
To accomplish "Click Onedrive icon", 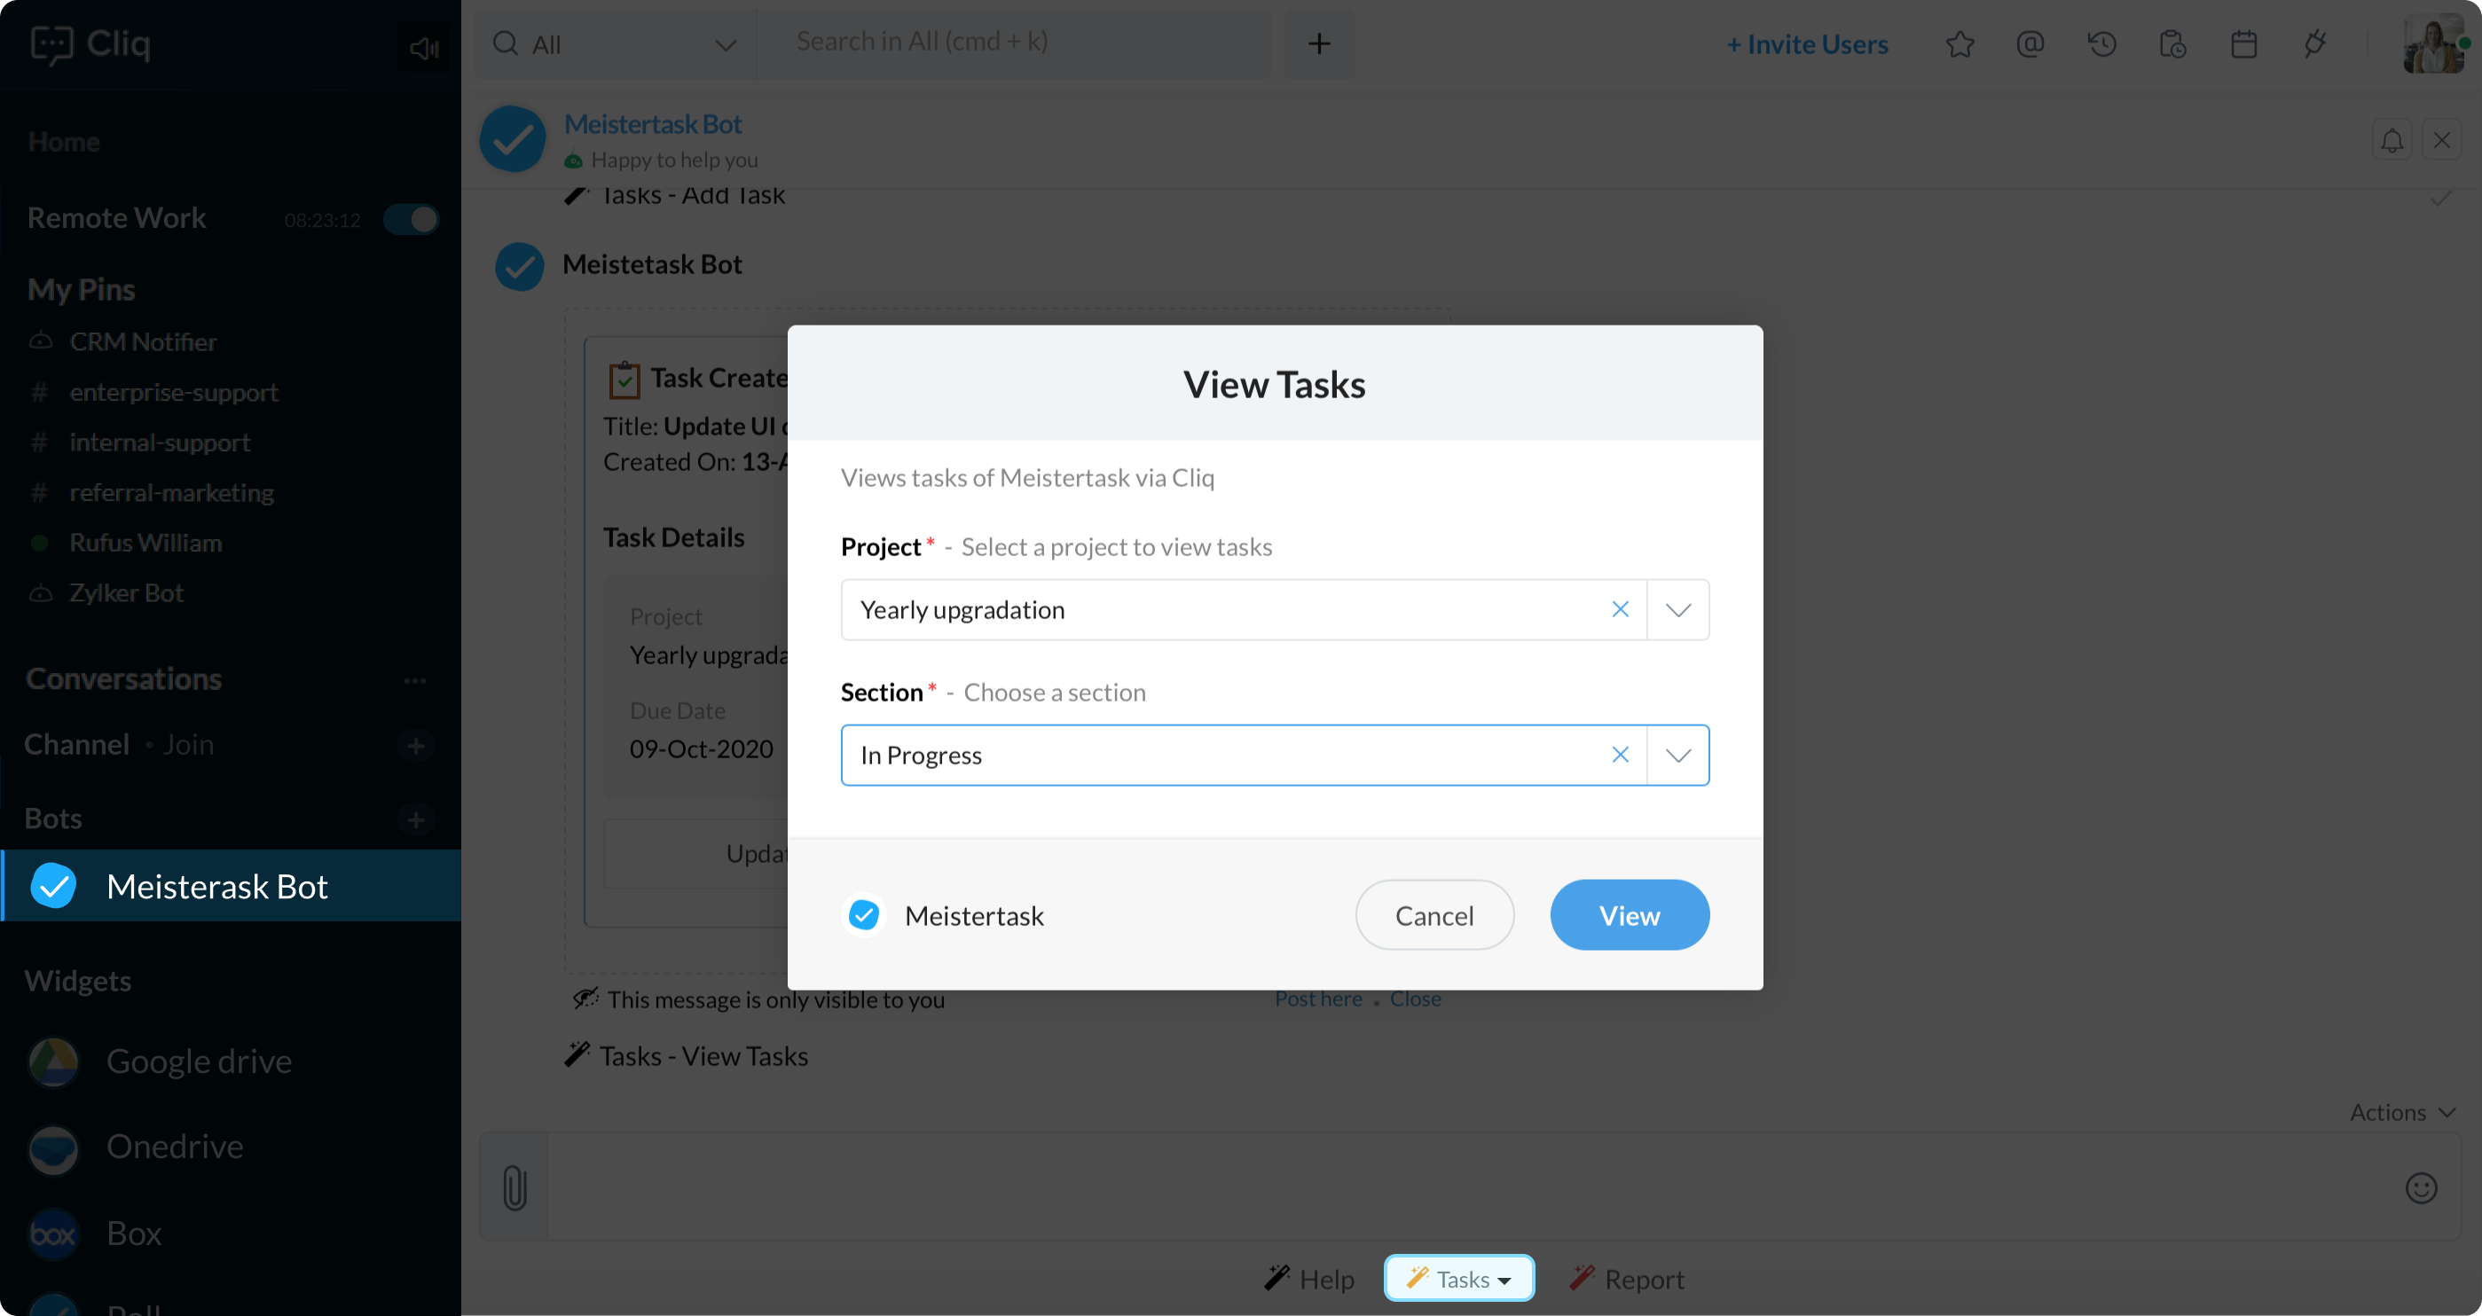I will pos(53,1149).
